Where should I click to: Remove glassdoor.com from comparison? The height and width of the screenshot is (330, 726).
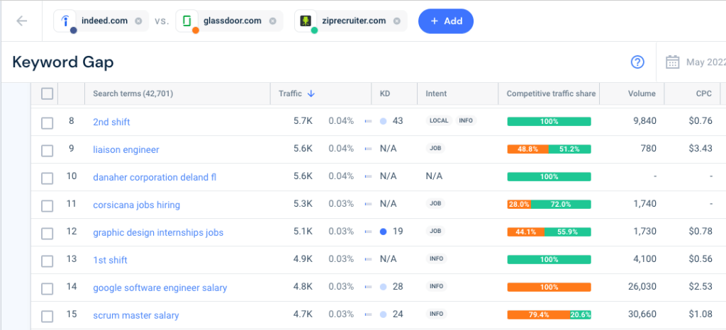coord(273,21)
